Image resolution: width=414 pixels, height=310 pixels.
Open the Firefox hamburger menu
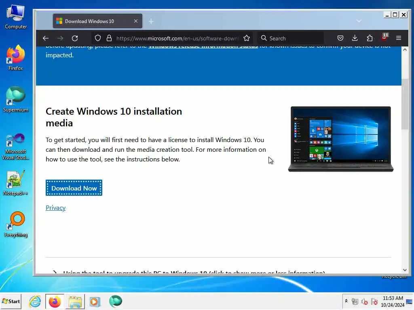[399, 38]
